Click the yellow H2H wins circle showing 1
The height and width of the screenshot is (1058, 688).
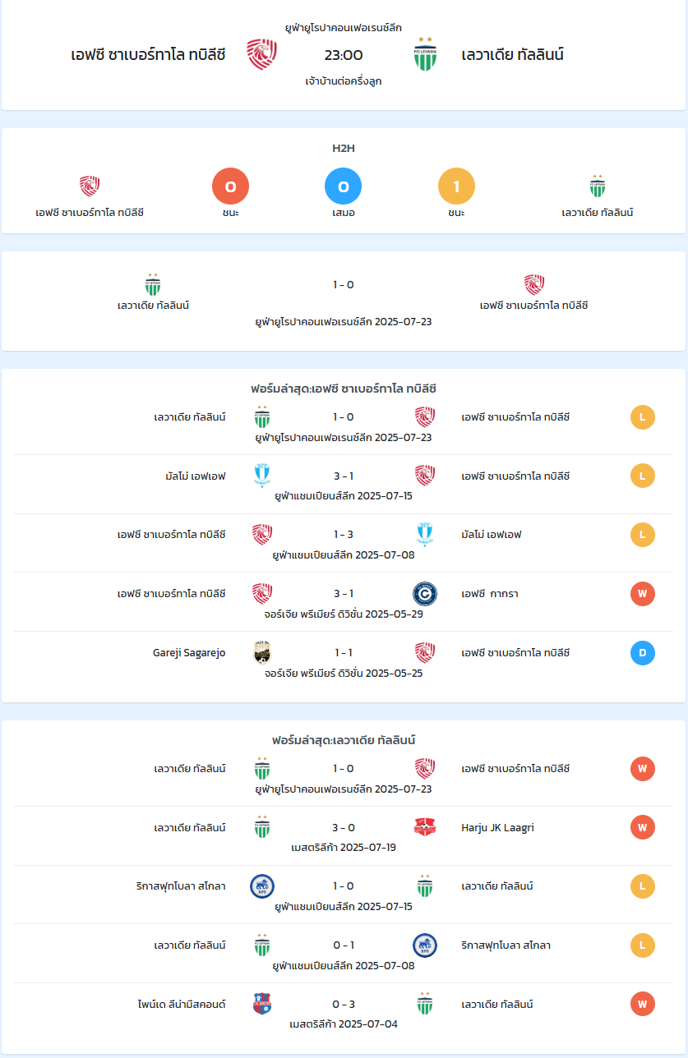pos(456,186)
